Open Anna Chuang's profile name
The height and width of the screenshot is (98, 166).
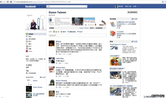click(61, 81)
